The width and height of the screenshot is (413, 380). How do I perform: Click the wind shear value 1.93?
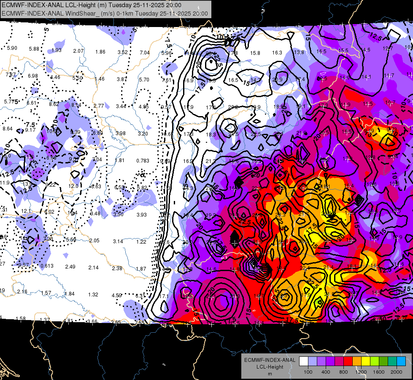57,50
